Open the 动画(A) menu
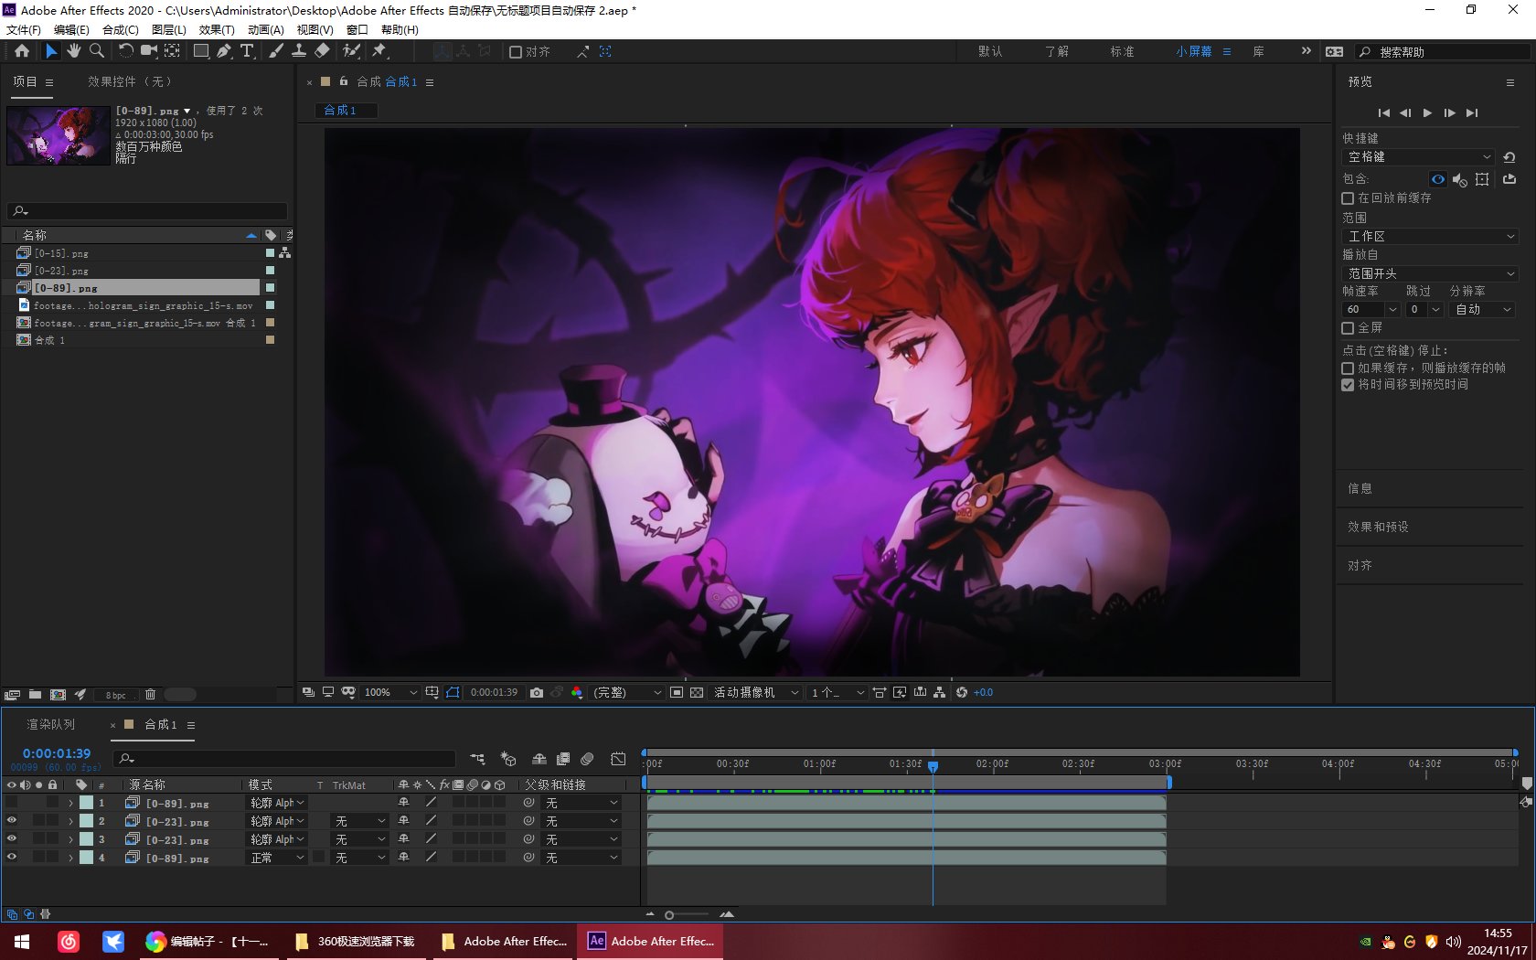Viewport: 1536px width, 960px height. tap(266, 29)
